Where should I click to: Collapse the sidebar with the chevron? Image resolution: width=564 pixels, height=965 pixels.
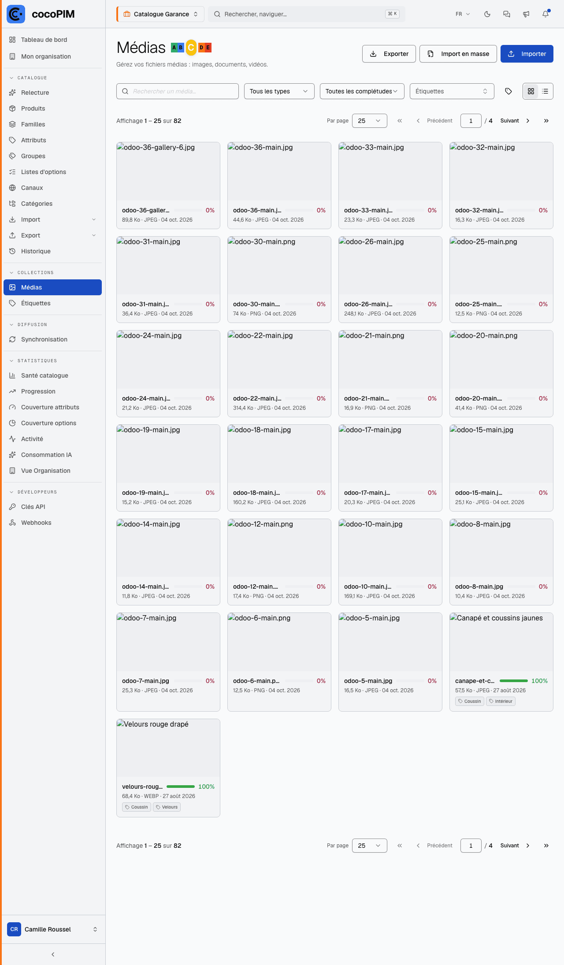click(x=53, y=954)
